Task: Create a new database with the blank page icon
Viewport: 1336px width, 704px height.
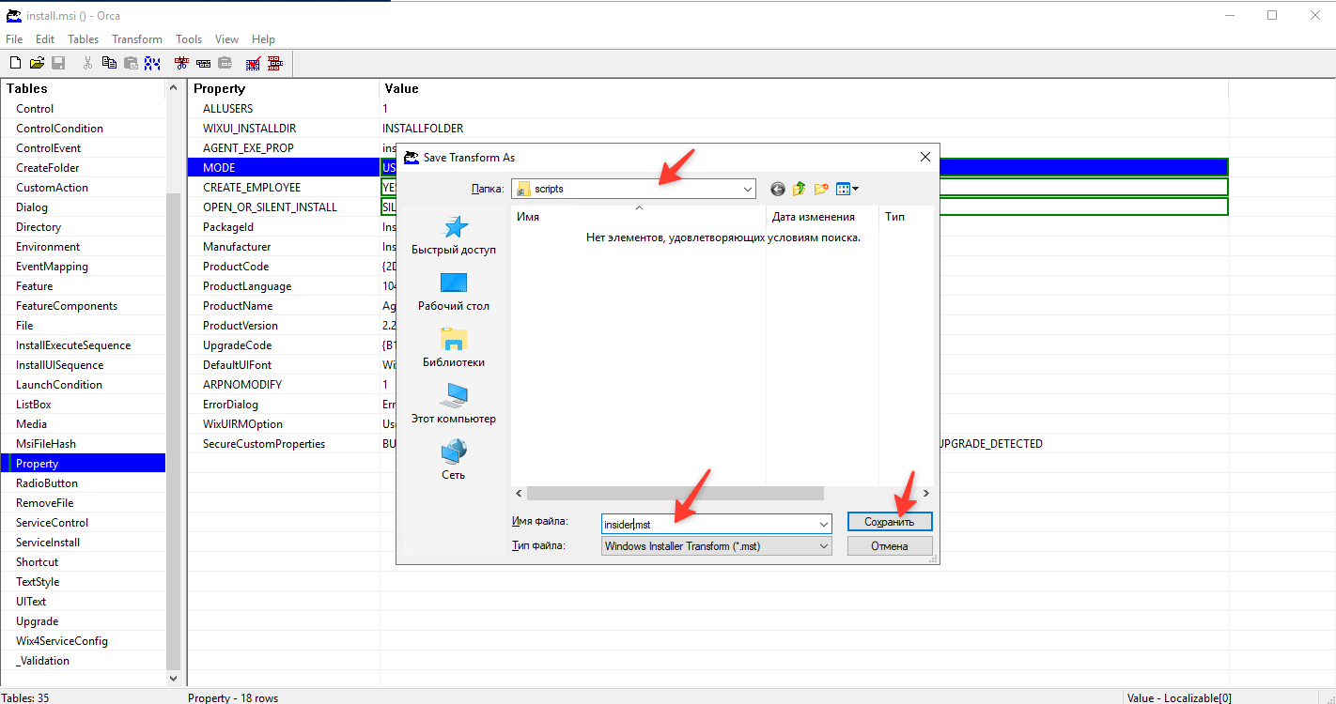Action: click(15, 63)
